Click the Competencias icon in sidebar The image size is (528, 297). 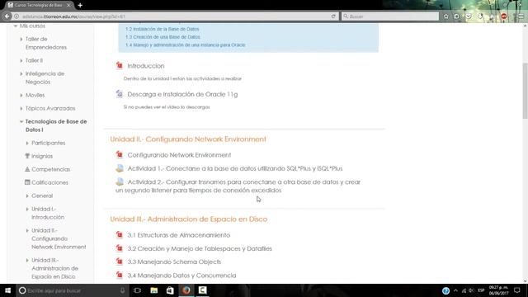point(27,169)
